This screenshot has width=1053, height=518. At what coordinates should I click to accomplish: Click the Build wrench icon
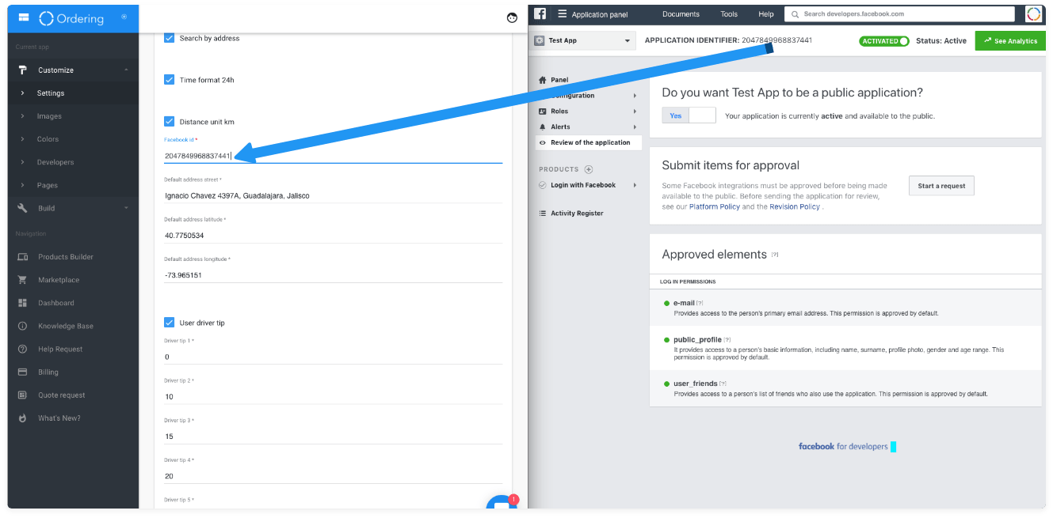[x=22, y=208]
